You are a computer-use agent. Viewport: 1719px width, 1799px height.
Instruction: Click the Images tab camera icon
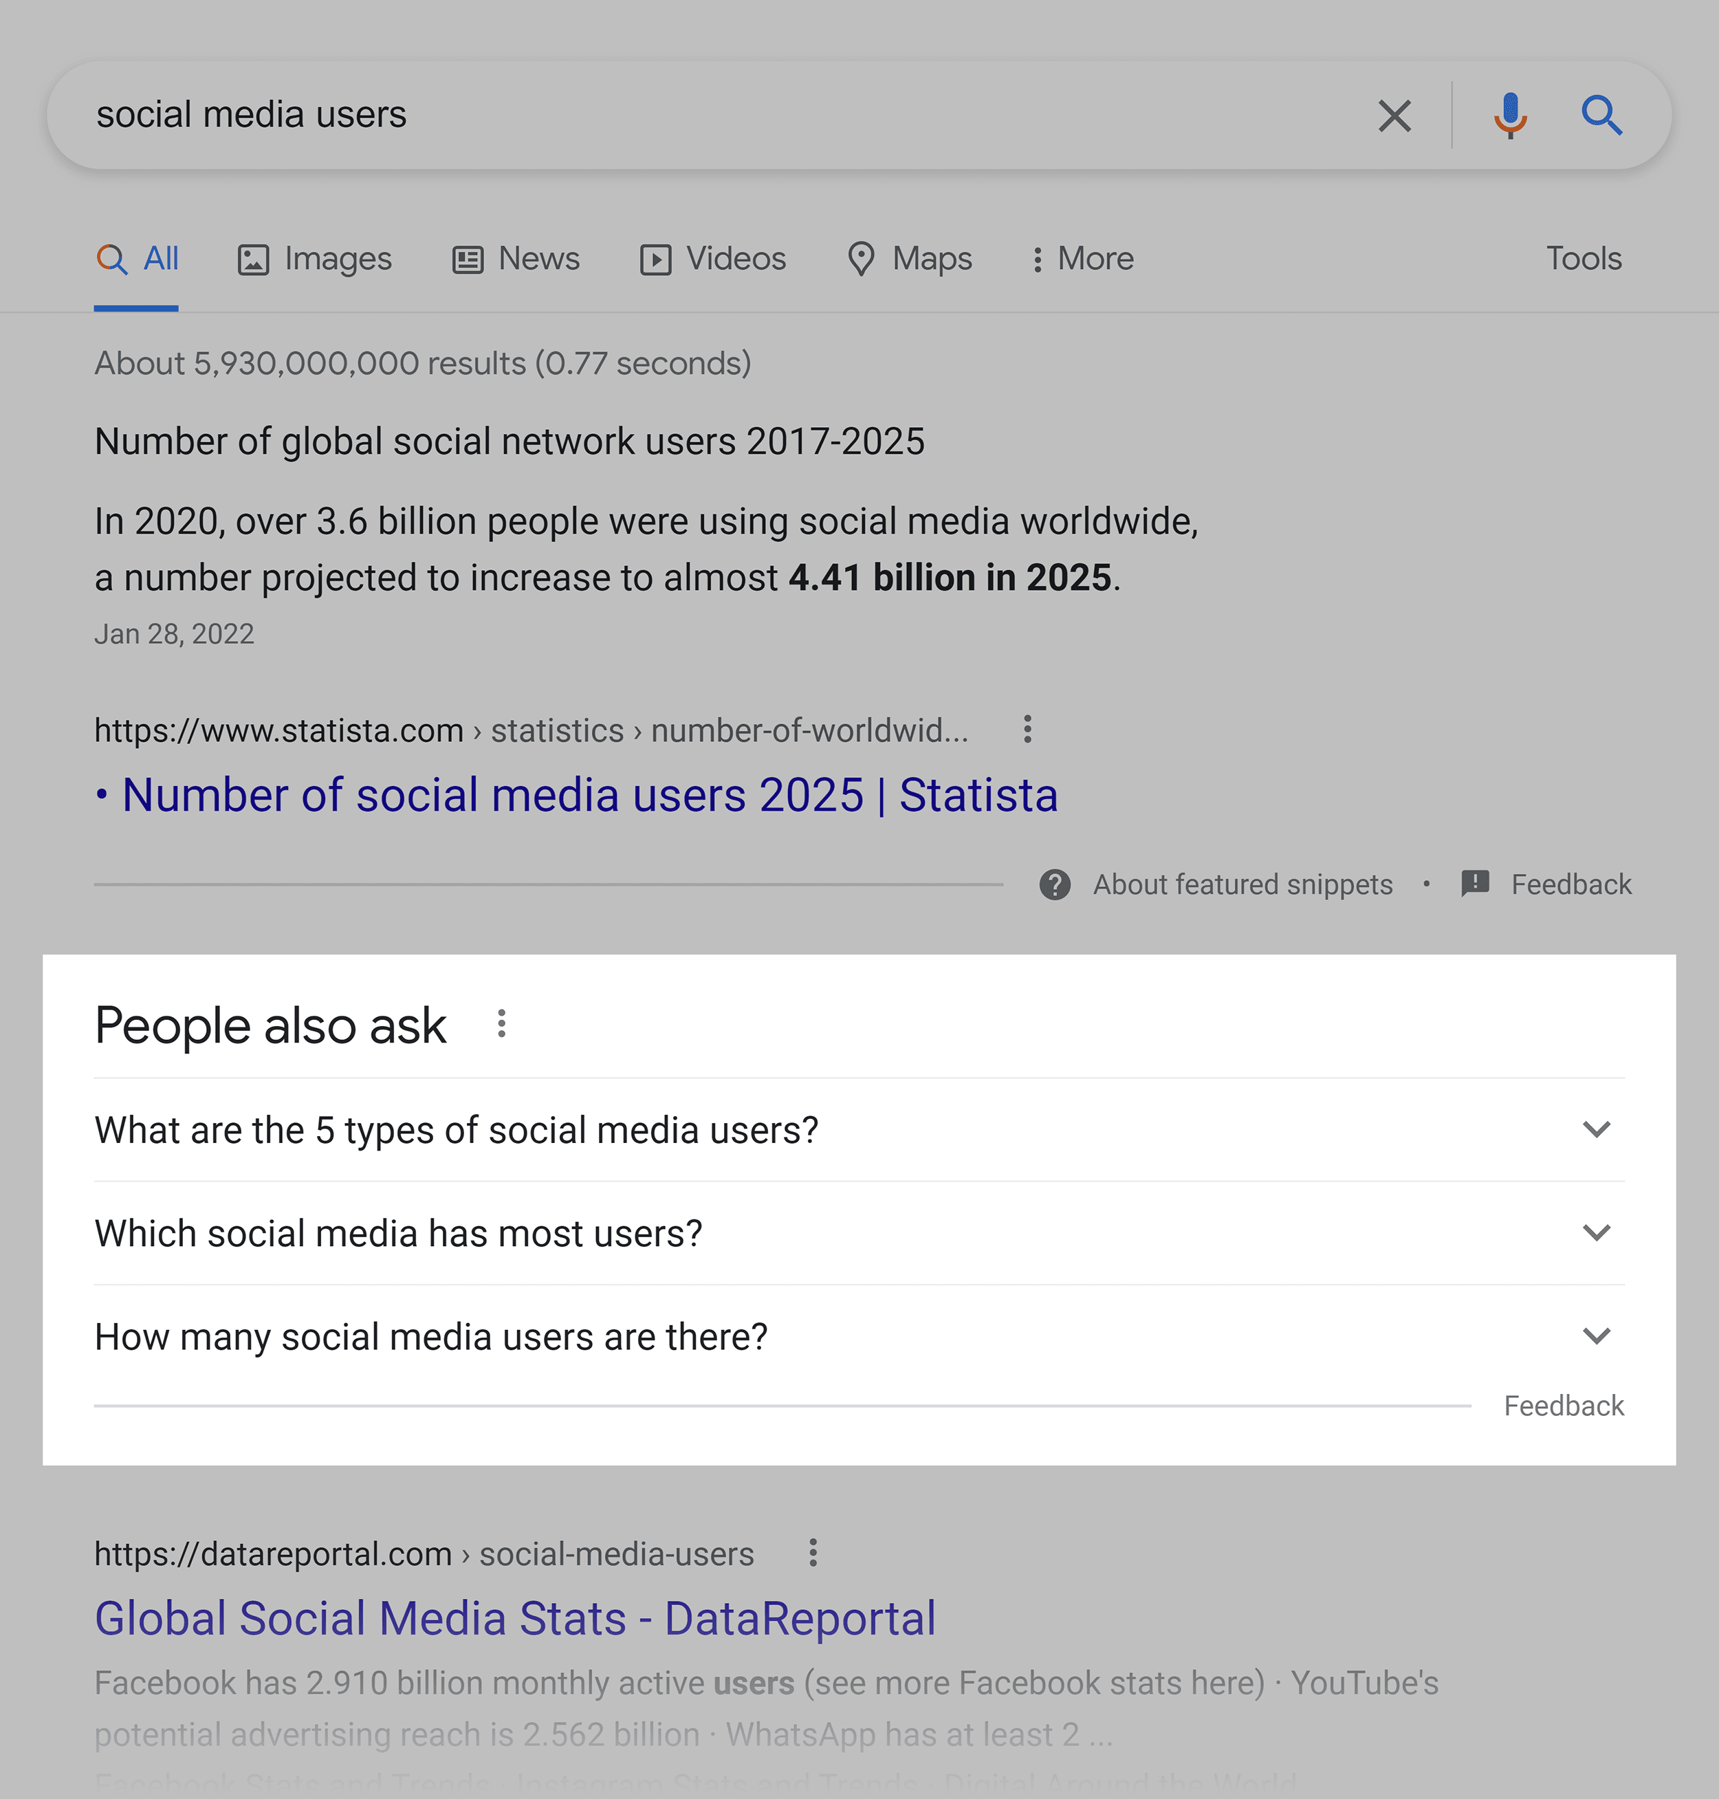pos(253,259)
